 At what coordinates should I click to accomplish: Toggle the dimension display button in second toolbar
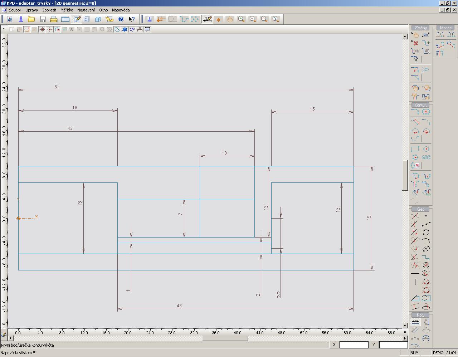coord(140,29)
